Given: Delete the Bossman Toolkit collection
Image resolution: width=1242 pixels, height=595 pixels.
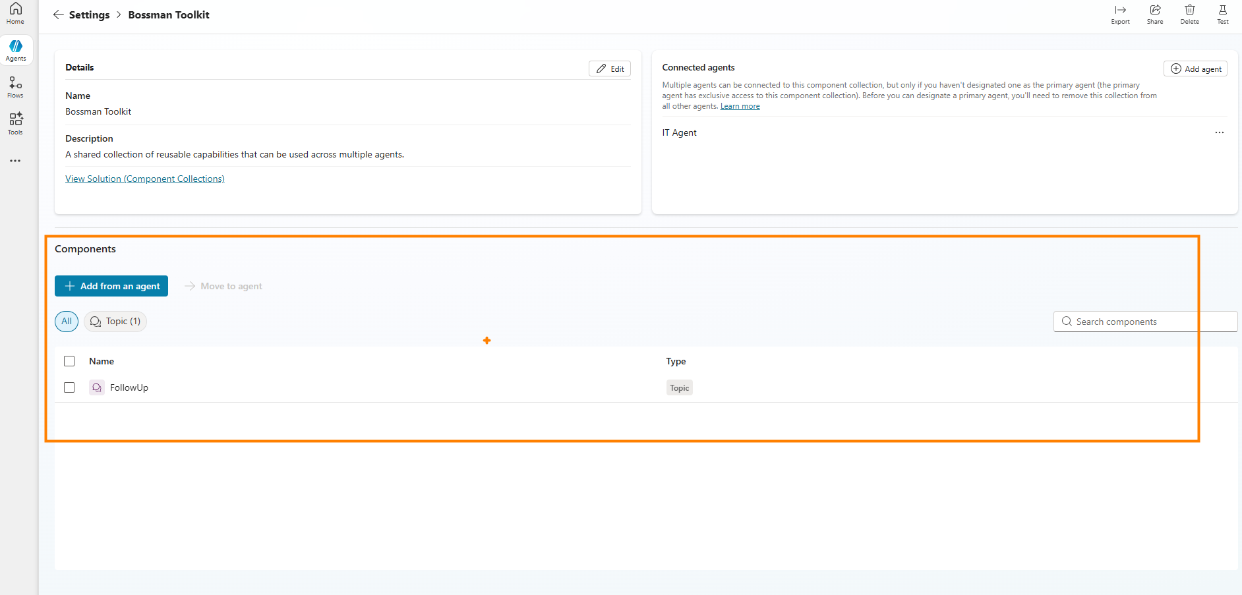Looking at the screenshot, I should (1190, 14).
